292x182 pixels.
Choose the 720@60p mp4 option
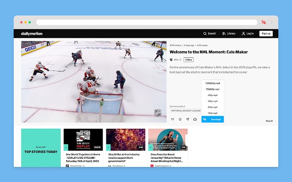[x=213, y=89]
